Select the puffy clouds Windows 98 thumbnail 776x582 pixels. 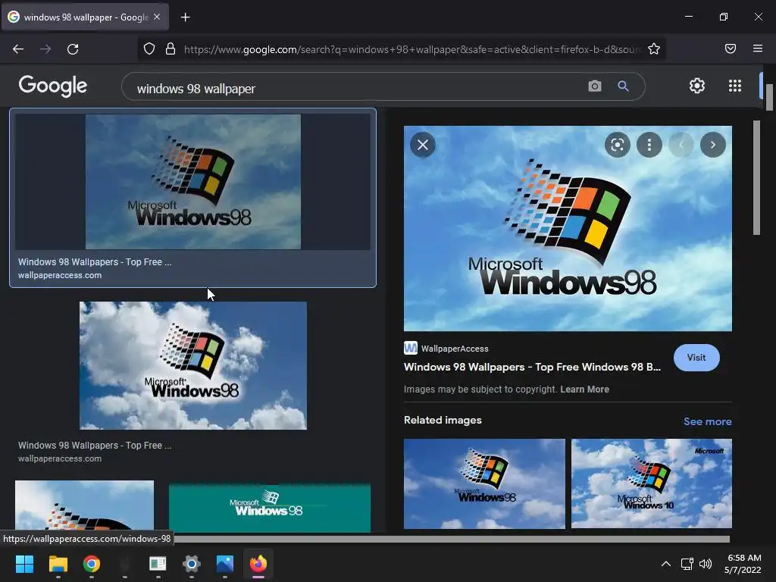pyautogui.click(x=193, y=365)
